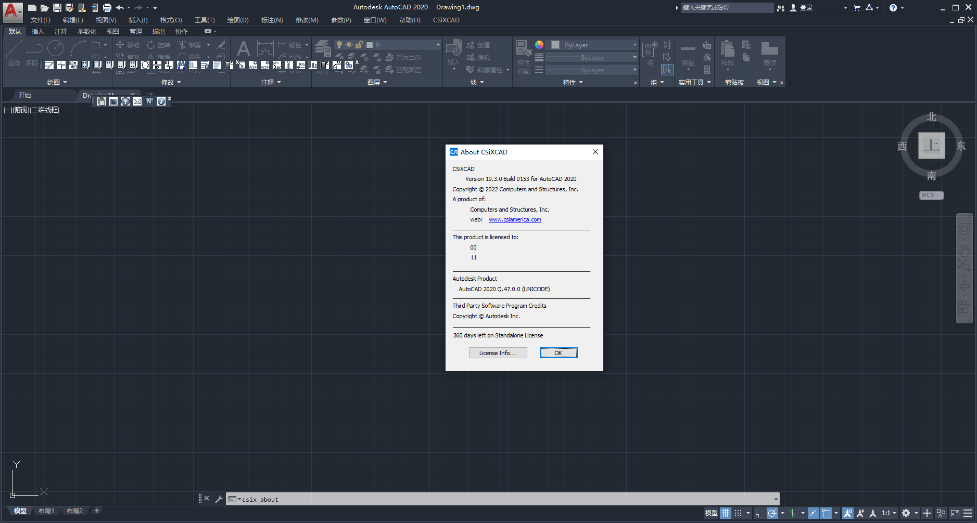This screenshot has width=977, height=523.
Task: Click the Text (A) annotation tool
Action: (x=243, y=49)
